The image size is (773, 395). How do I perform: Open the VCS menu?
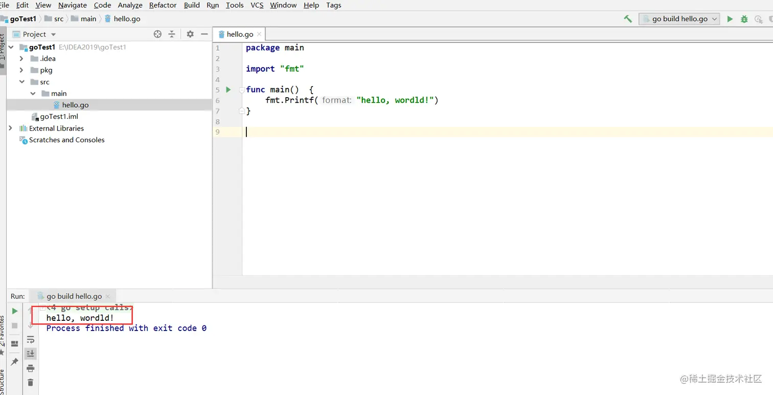[x=257, y=5]
